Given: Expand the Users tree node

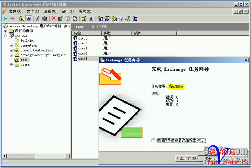Looking at the screenshot, I should tap(11, 64).
